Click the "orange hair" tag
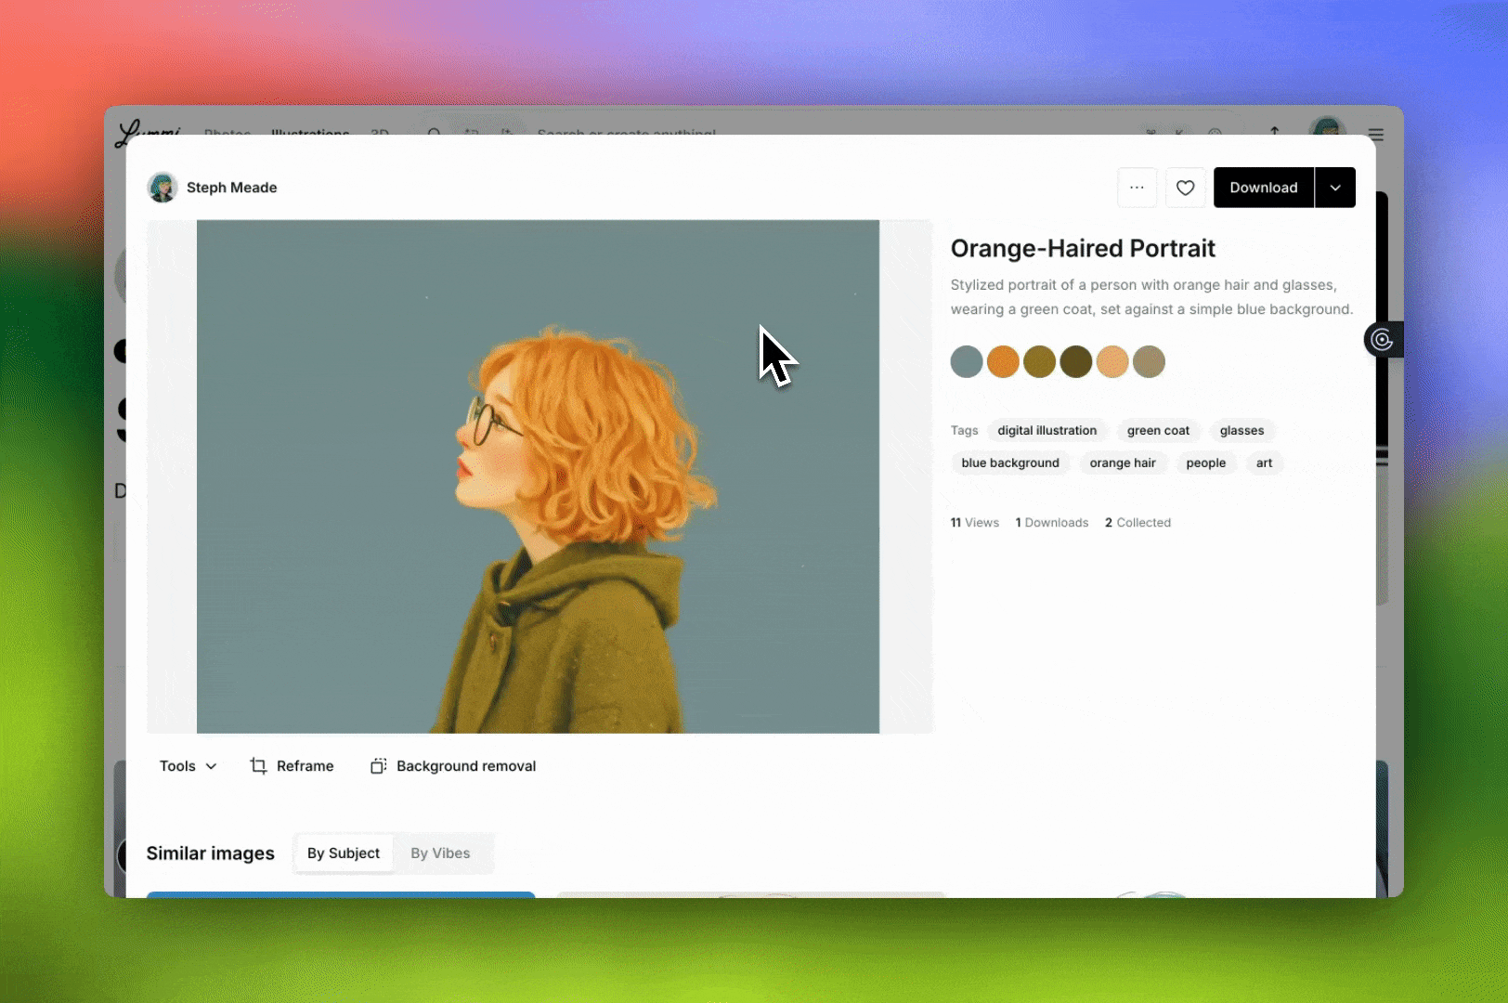 (x=1122, y=462)
